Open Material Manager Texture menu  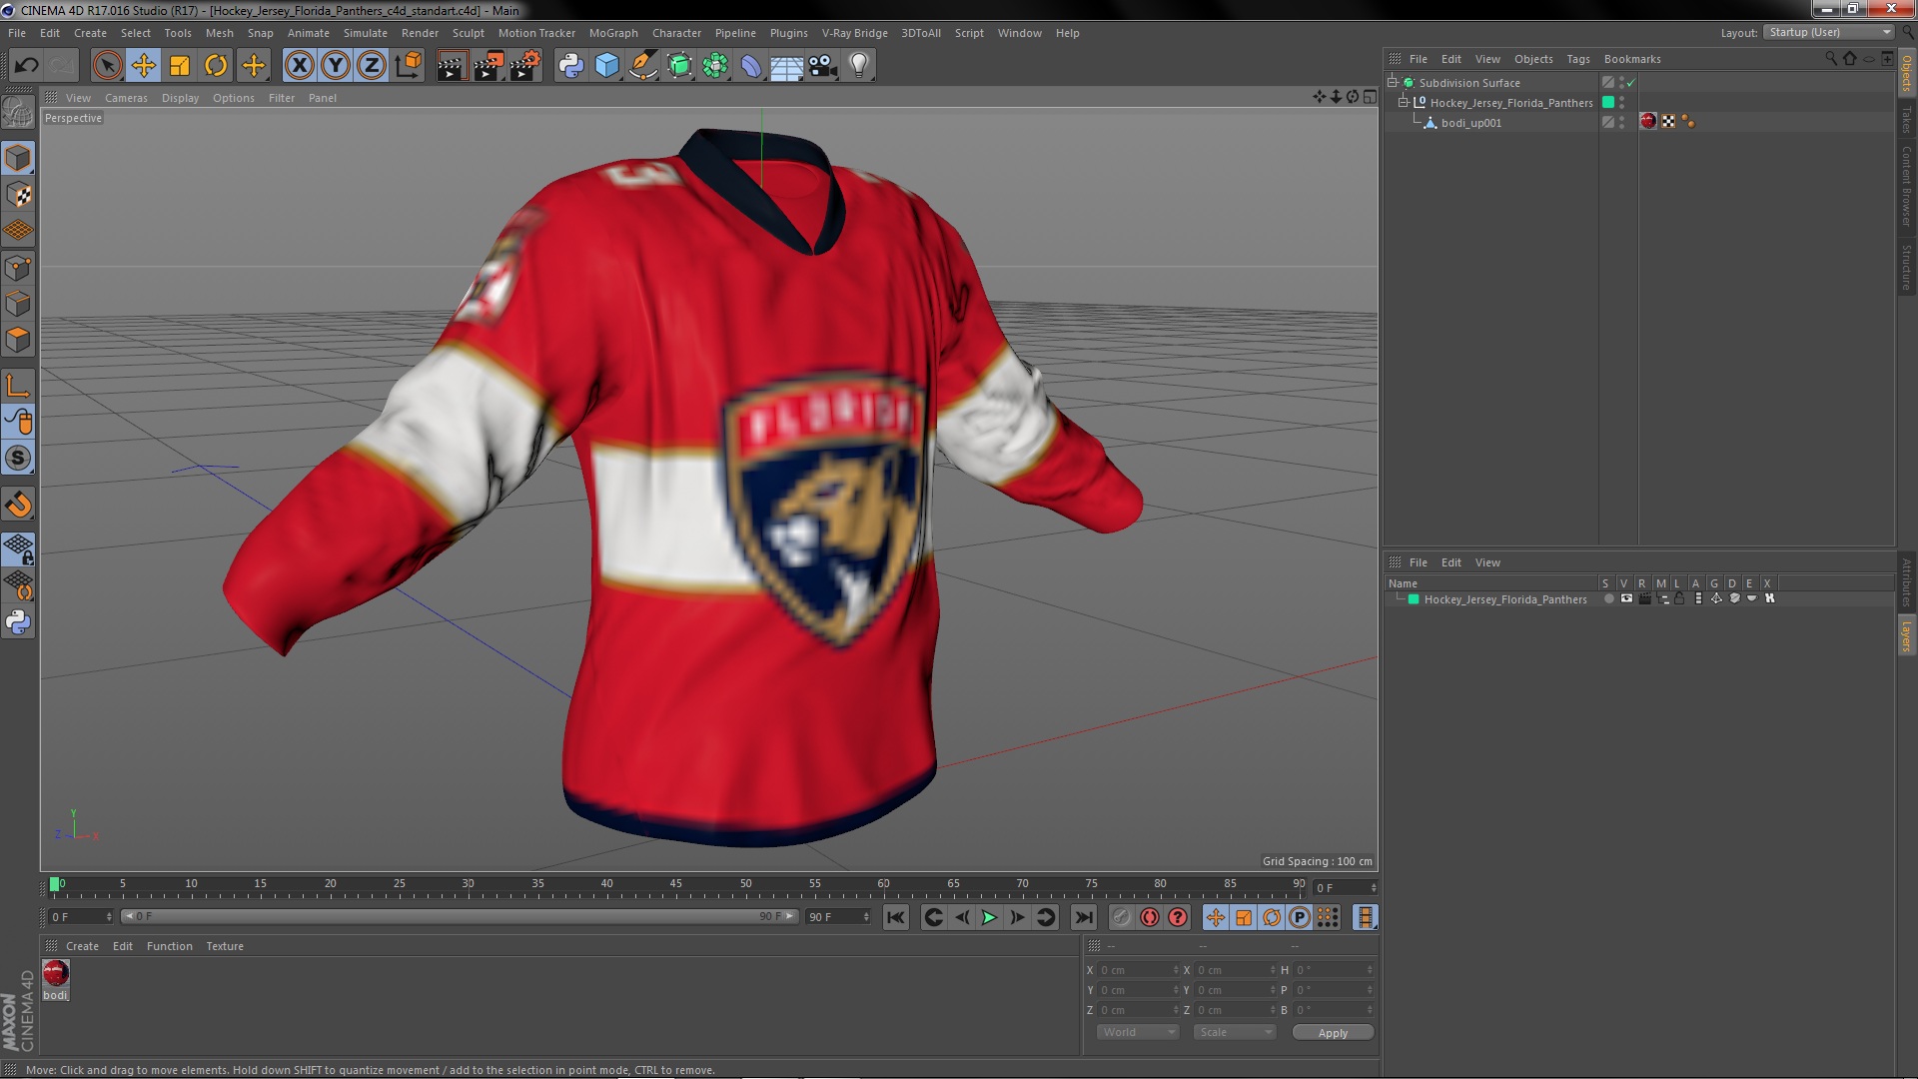[225, 946]
